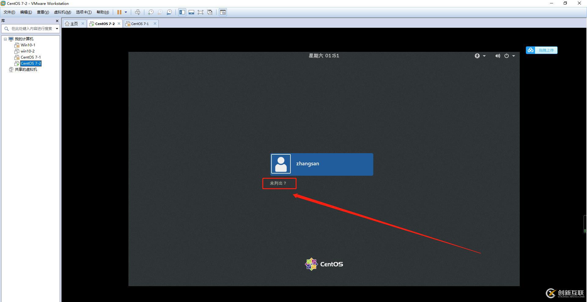Click the VM icon next to win10-2
Screen dimensions: 587x302
[17, 51]
